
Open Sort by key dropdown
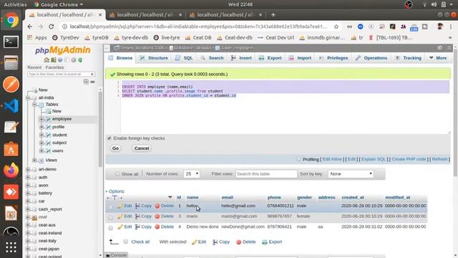tap(351, 173)
